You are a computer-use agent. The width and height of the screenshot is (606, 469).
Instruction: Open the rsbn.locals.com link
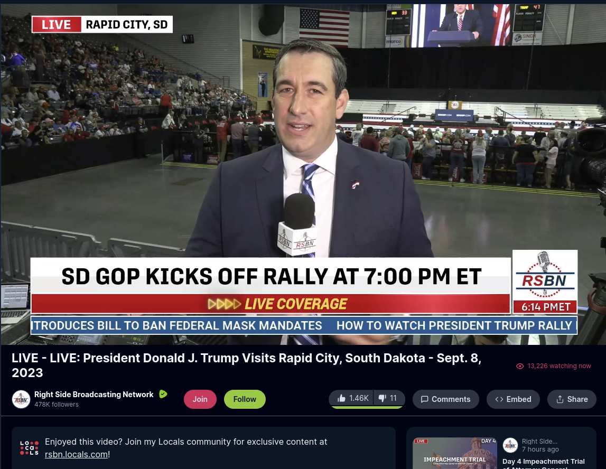[76, 454]
